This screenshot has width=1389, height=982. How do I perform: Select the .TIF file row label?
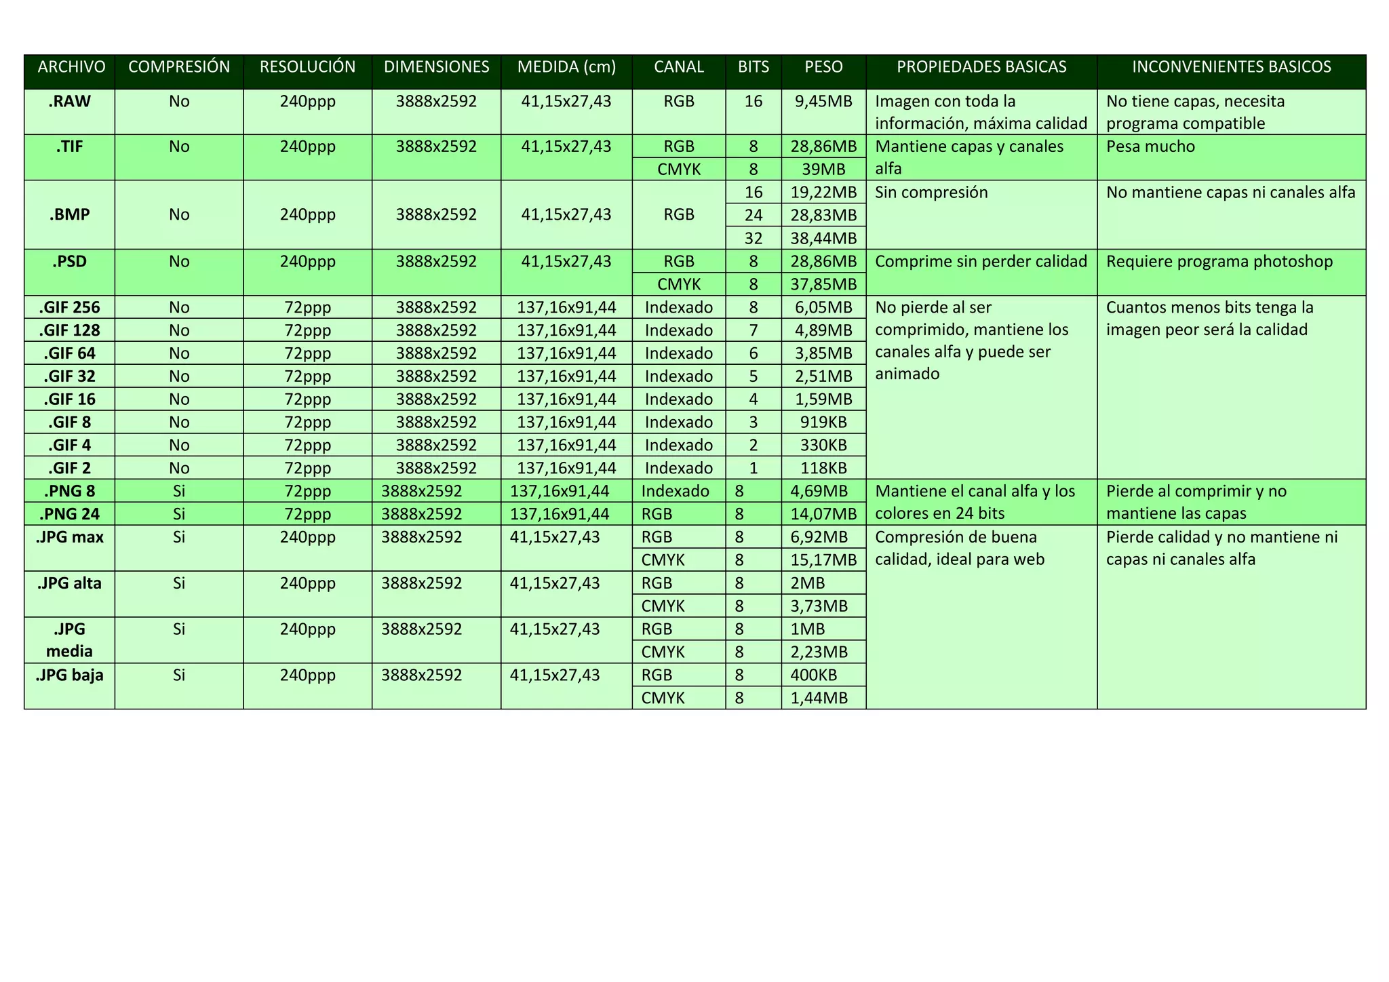click(x=70, y=146)
